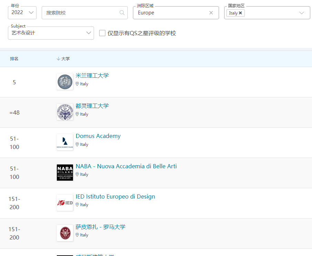312x256 pixels.
Task: Expand the Subject 艺术&设计 dropdown
Action: coord(51,33)
